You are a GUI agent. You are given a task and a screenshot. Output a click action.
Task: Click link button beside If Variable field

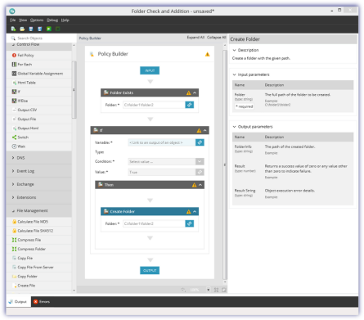tap(200, 142)
